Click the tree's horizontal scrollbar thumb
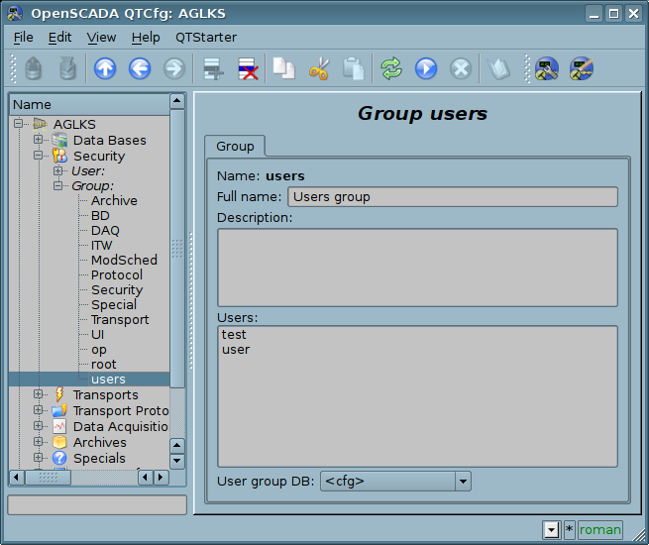Image resolution: width=649 pixels, height=545 pixels. click(48, 478)
